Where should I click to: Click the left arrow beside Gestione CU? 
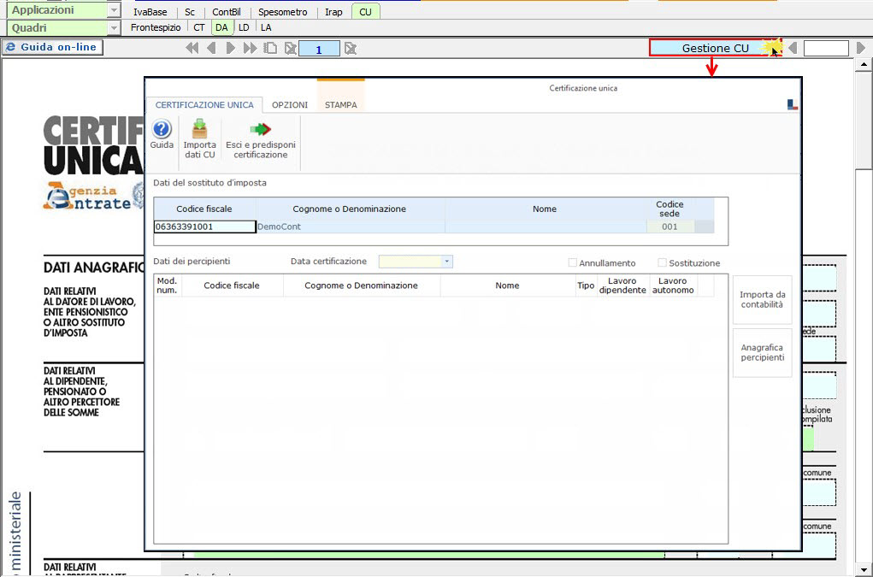coord(793,49)
